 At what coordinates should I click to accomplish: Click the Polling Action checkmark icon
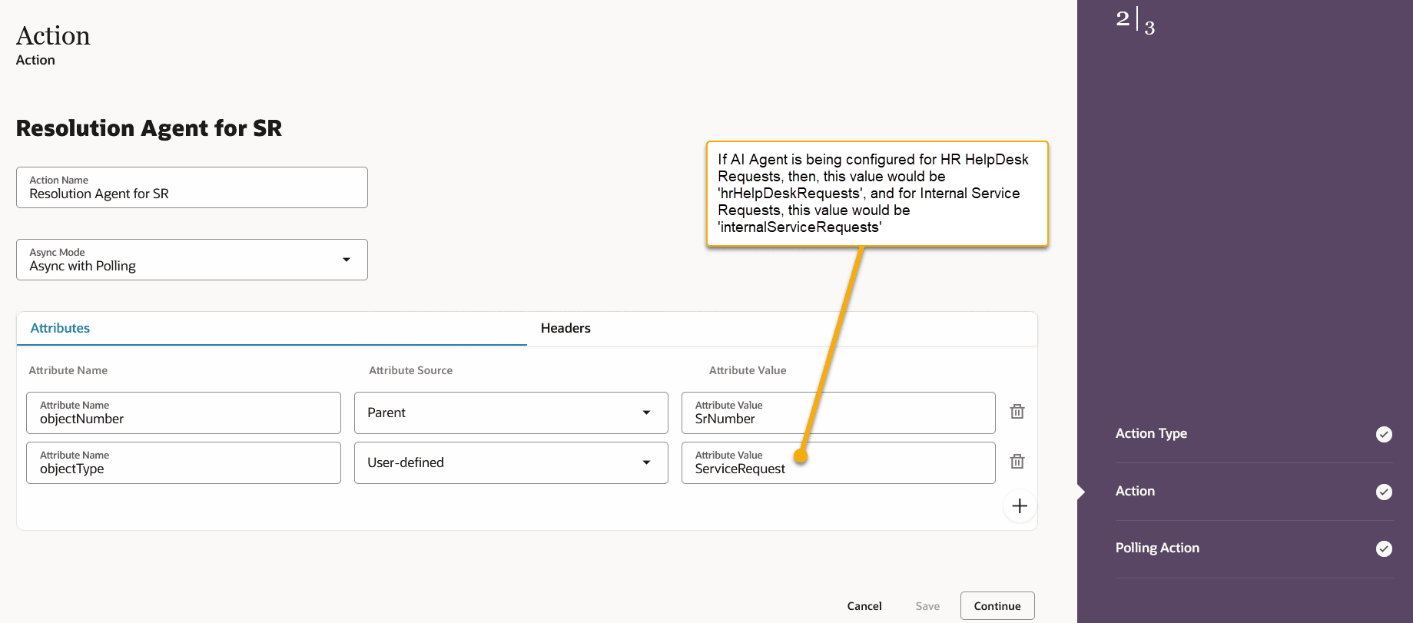tap(1384, 548)
